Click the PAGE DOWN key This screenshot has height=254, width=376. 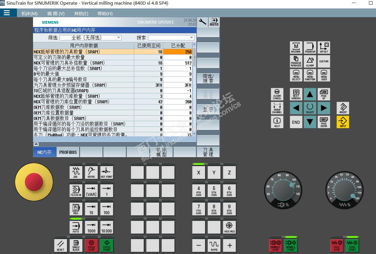point(324,122)
